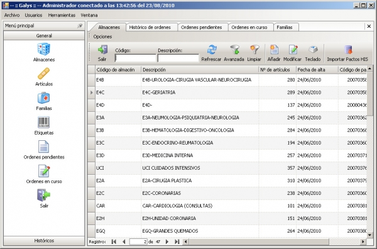
Task: Clear filters with Limpiar
Action: [254, 53]
